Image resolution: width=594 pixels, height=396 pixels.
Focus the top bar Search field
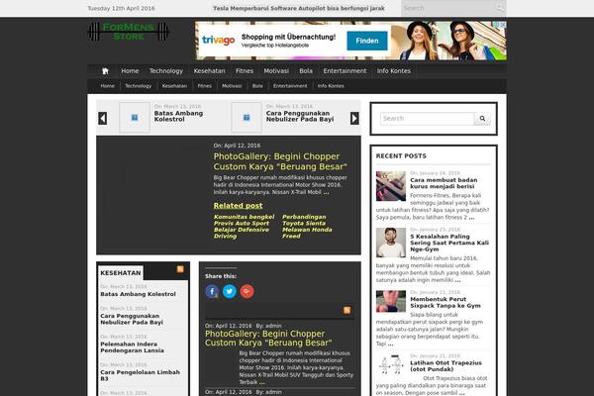click(x=448, y=8)
